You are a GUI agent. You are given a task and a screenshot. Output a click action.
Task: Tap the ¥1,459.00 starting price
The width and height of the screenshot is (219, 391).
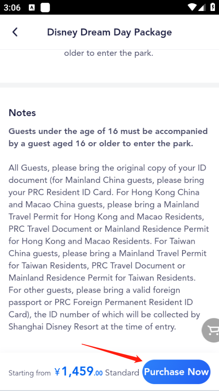(x=78, y=371)
